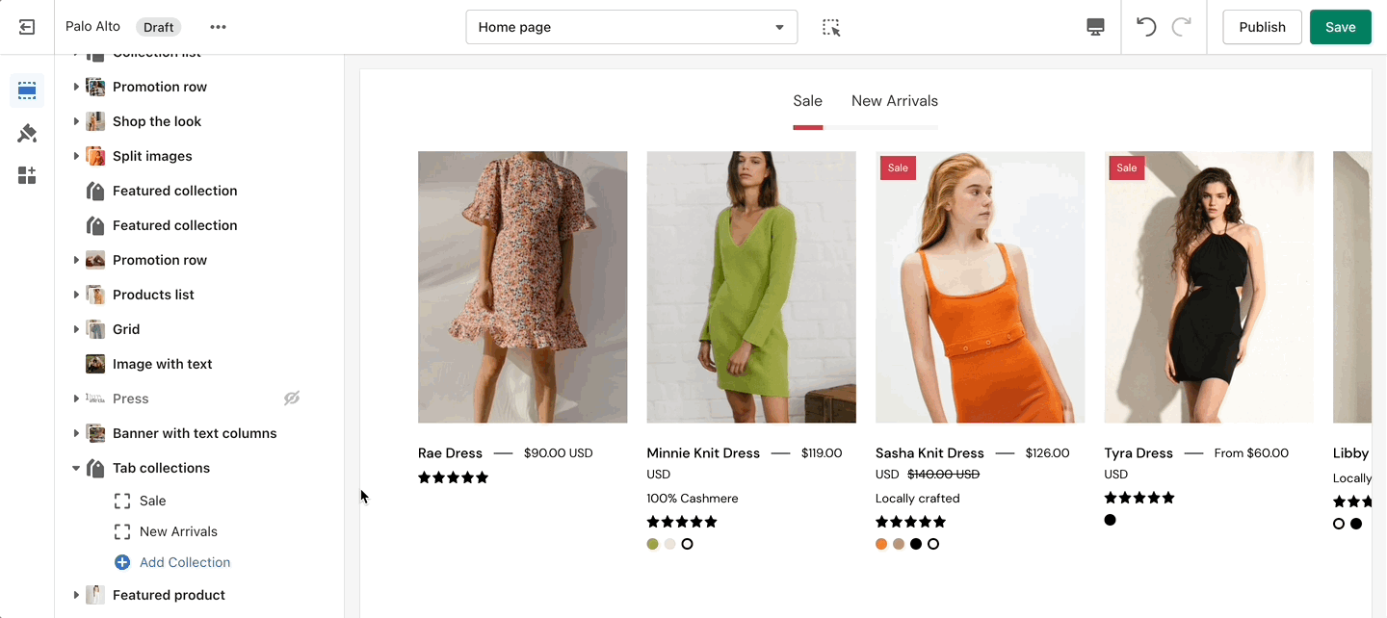Open the Tyra Dress product image
The width and height of the screenshot is (1387, 618).
1208,287
